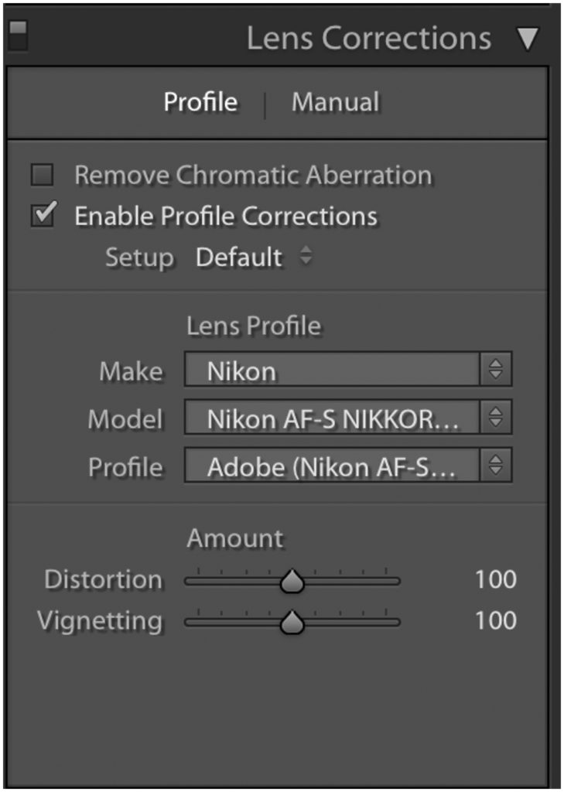Open the Setup Default dropdown
The width and height of the screenshot is (564, 792).
pyautogui.click(x=238, y=258)
